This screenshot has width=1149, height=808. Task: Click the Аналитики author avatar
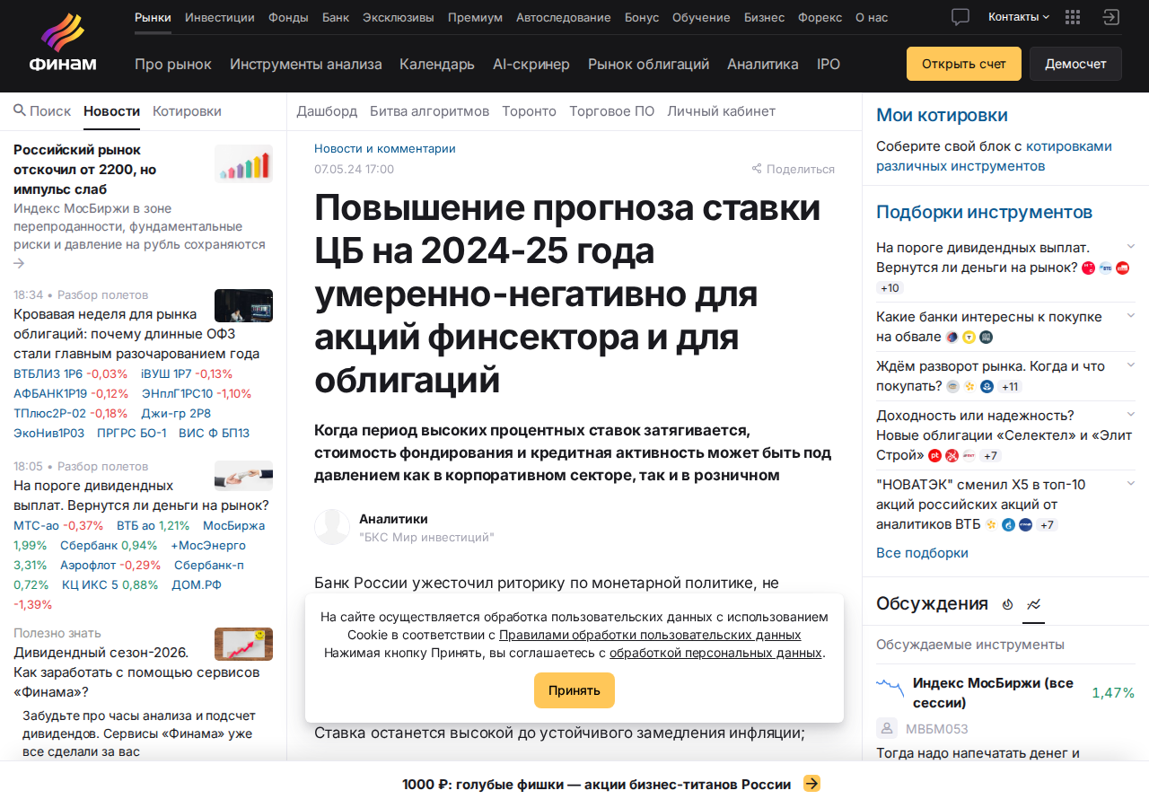[332, 527]
